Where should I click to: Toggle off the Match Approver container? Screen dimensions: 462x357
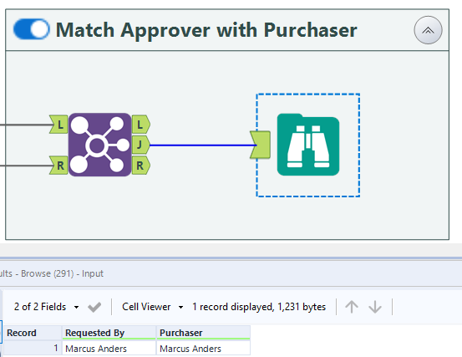coord(31,29)
